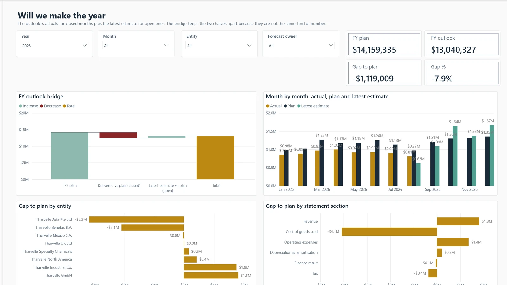Click the Mar 2026 plan bar labeled $1.27M
This screenshot has width=507, height=285.
(322, 163)
